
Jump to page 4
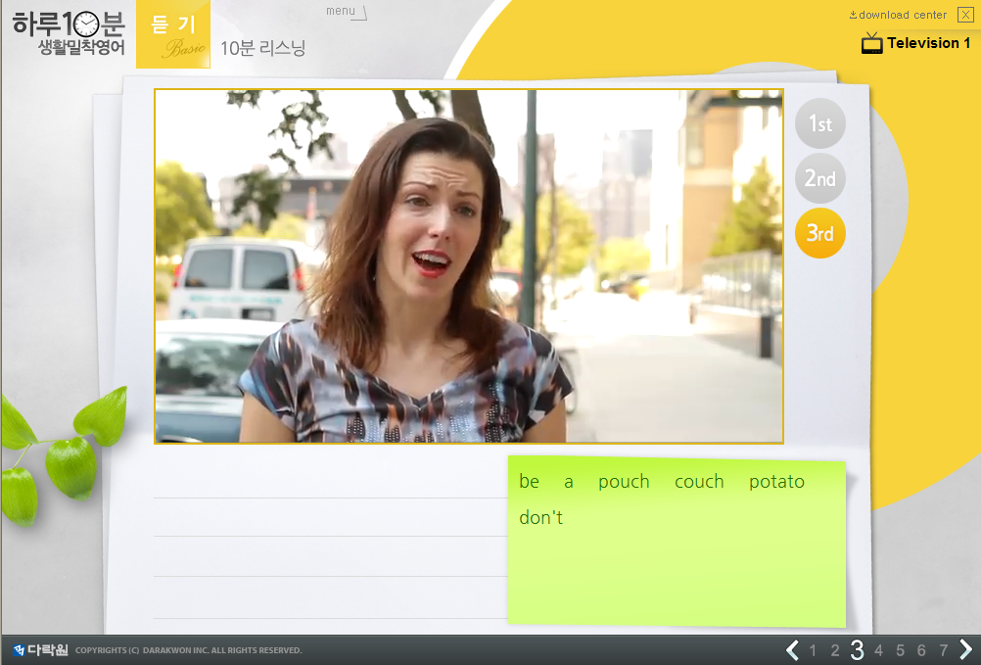pyautogui.click(x=878, y=650)
